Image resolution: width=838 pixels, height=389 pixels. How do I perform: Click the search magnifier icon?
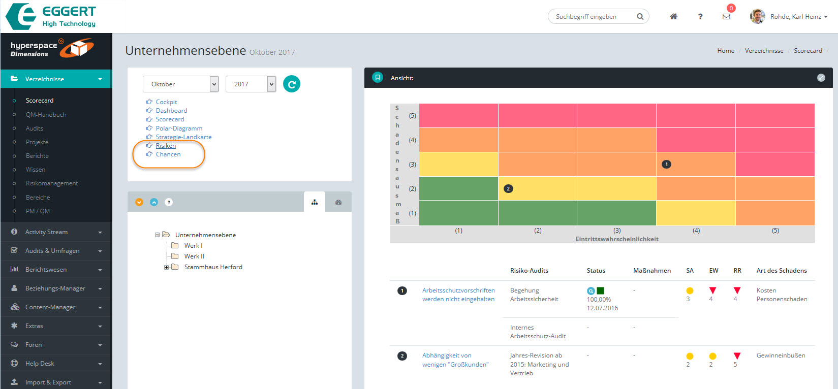(640, 17)
